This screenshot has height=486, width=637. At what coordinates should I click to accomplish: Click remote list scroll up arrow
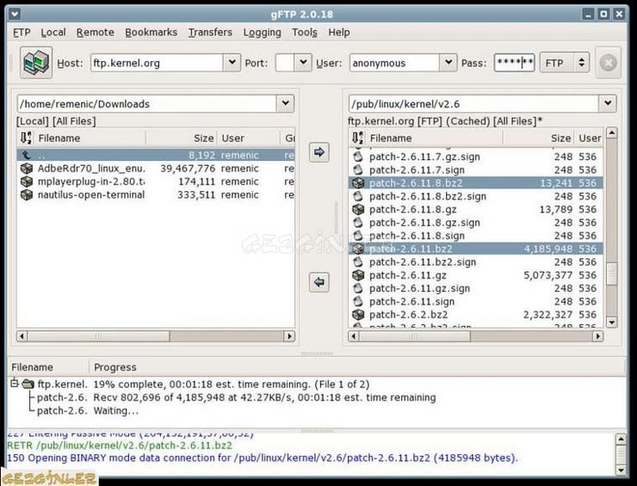pos(611,132)
